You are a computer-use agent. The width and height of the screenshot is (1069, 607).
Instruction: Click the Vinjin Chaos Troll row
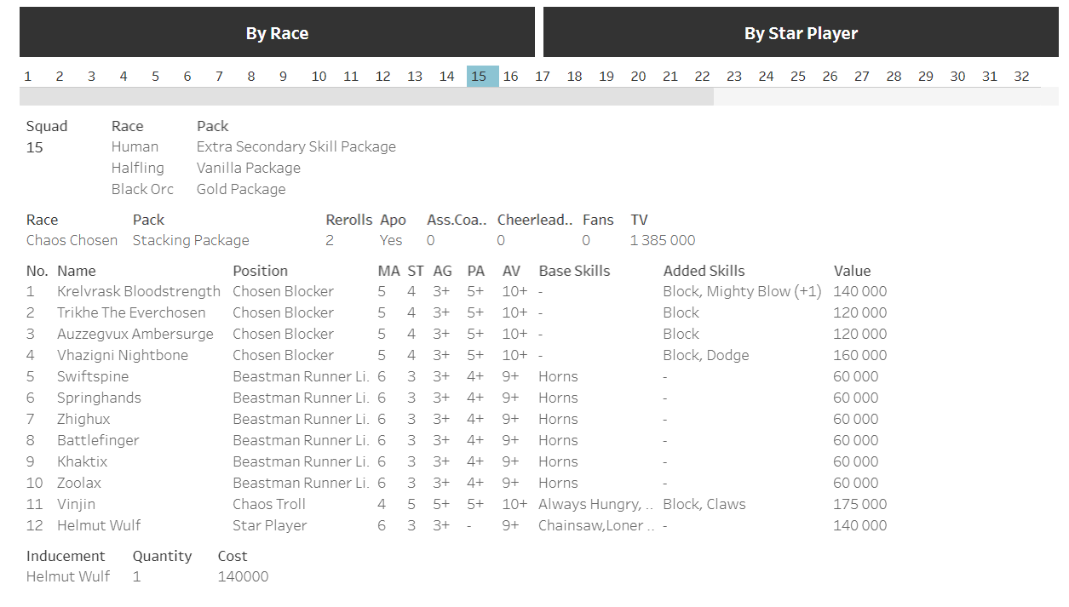[x=76, y=504]
